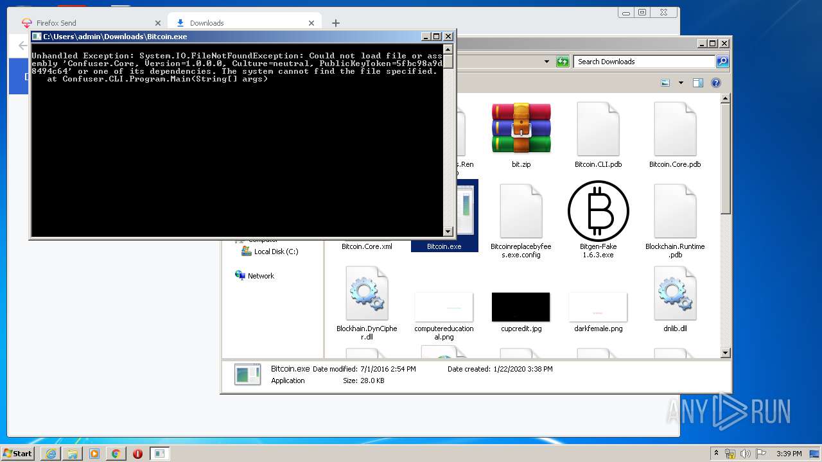Viewport: 822px width, 462px height.
Task: Click the change view icon in Explorer
Action: tap(665, 83)
